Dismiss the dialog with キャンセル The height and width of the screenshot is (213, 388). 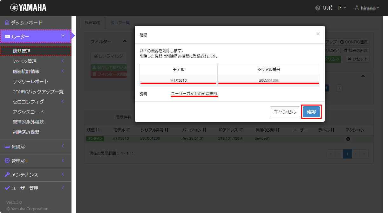[285, 112]
